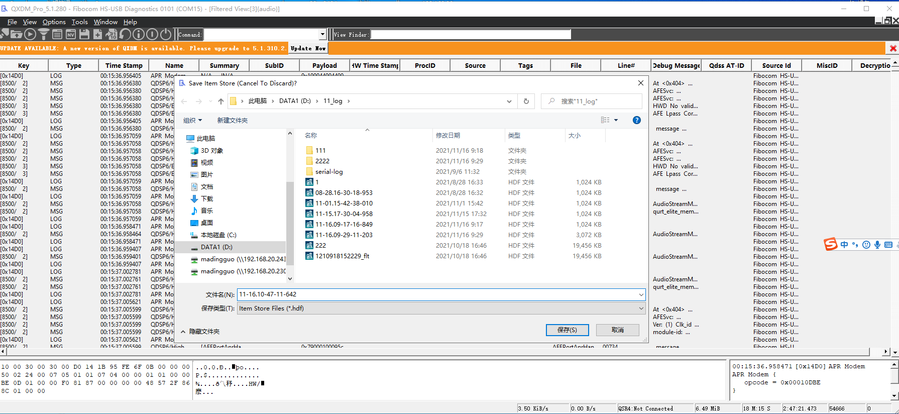This screenshot has width=899, height=414.
Task: Select 3D 对象 in the navigation tree
Action: pos(207,151)
